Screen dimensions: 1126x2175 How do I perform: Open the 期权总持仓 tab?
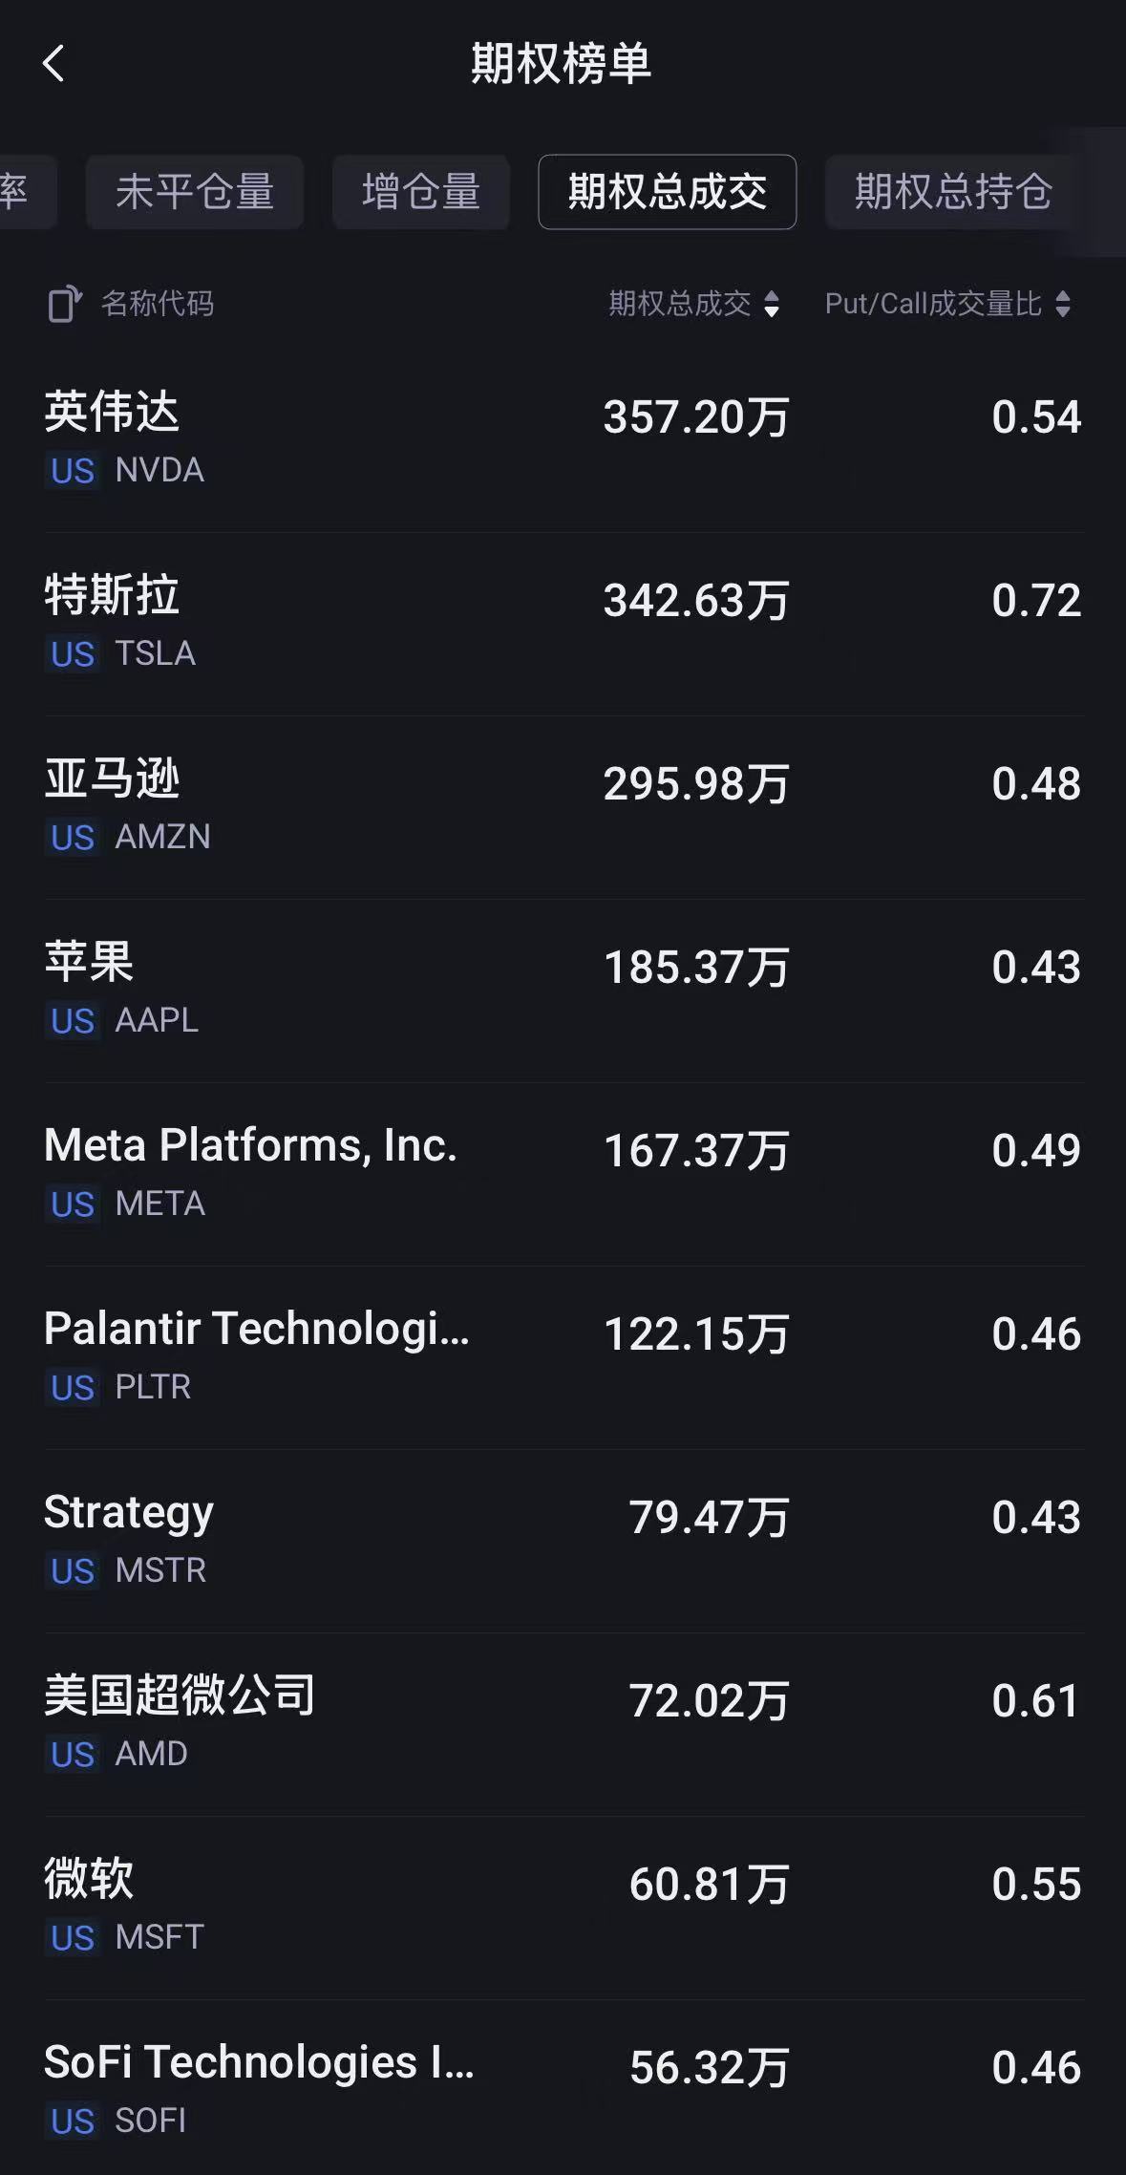(x=953, y=192)
